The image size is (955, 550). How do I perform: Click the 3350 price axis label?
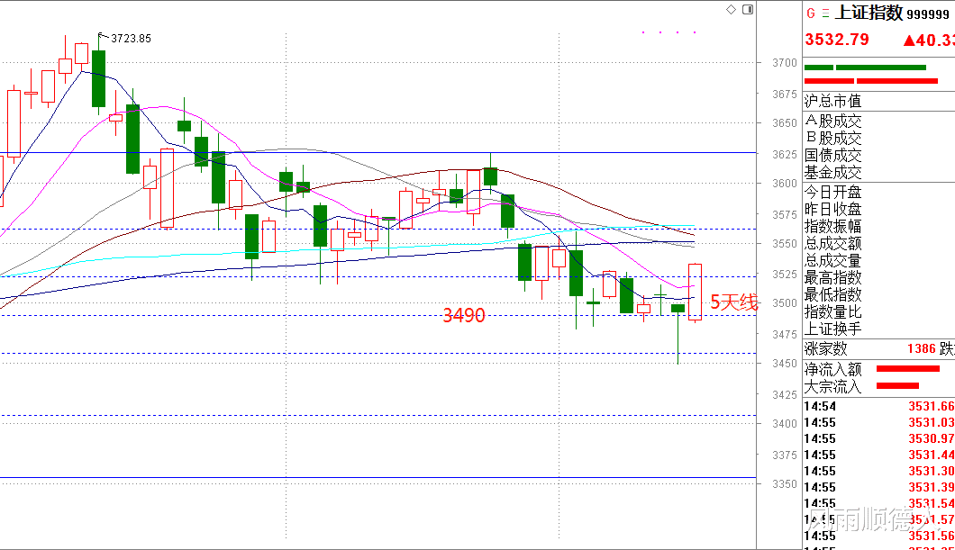[x=785, y=483]
